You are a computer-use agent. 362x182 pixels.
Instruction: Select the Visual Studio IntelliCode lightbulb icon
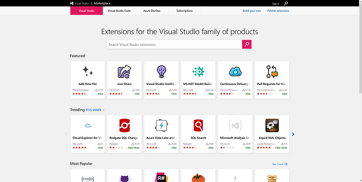click(161, 71)
